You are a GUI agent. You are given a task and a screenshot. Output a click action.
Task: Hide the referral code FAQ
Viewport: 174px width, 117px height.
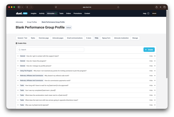click(x=151, y=76)
